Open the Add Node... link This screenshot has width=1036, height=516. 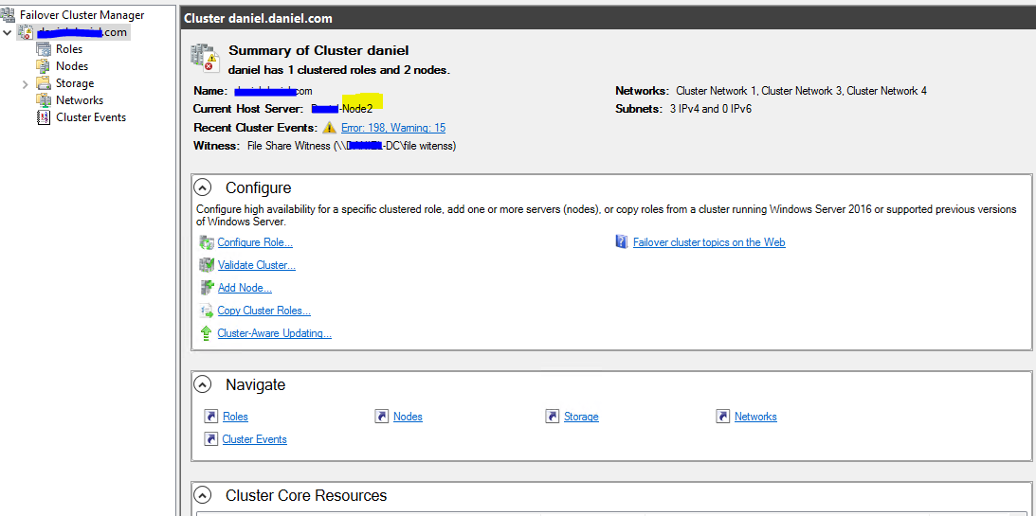pos(245,288)
